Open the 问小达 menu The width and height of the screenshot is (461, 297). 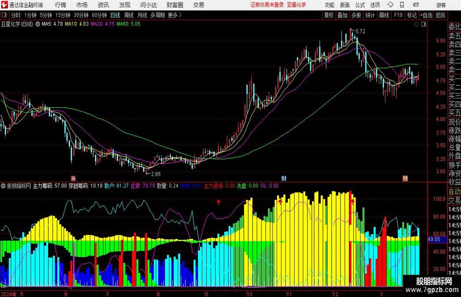click(148, 5)
